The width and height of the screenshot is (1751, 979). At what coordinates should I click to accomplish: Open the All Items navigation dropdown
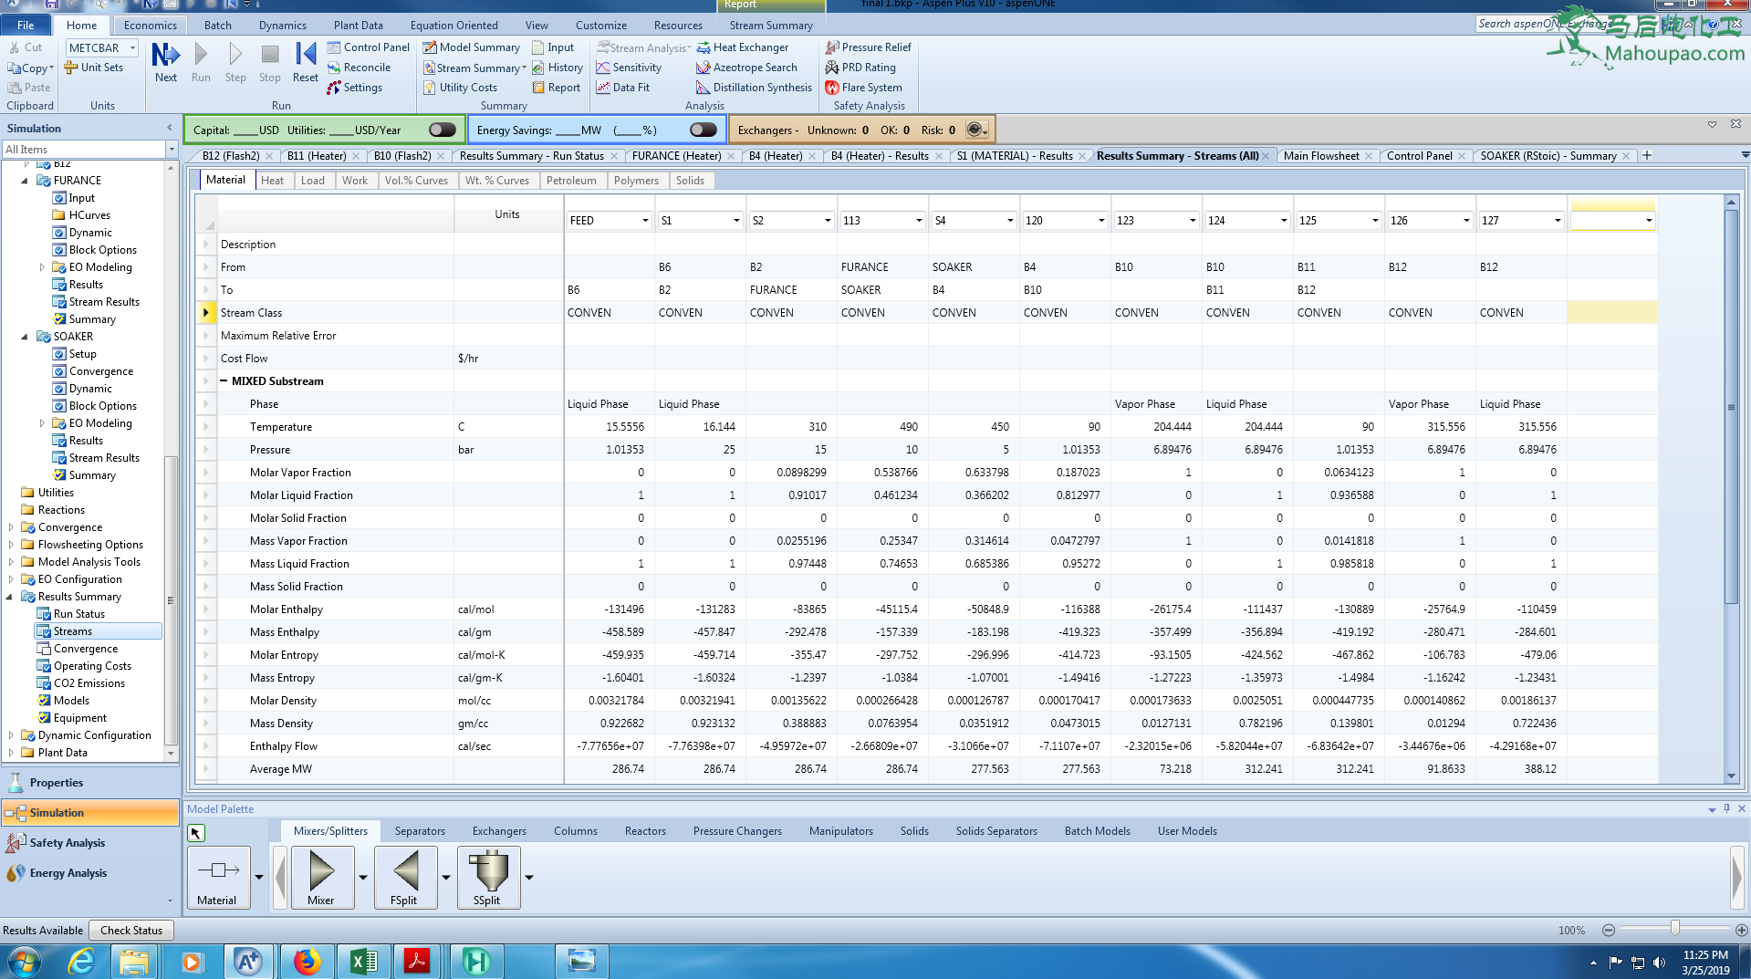[x=171, y=150]
